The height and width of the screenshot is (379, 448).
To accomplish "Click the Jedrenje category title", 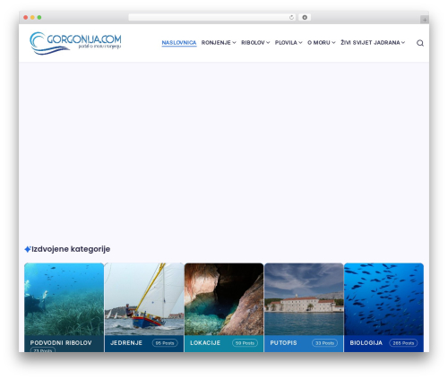I will click(126, 343).
